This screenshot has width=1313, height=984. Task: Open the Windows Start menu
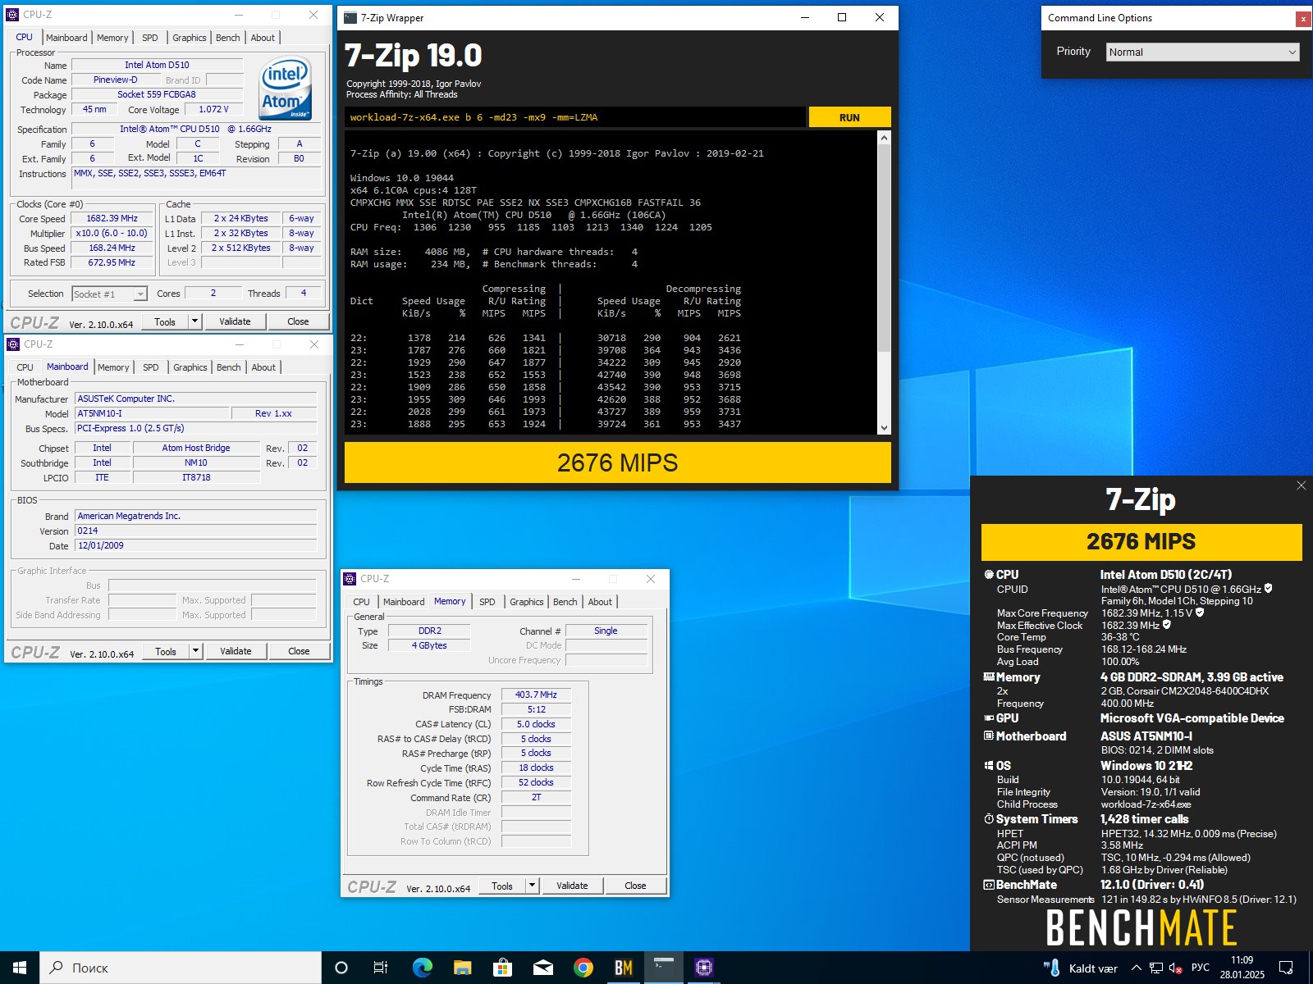(x=20, y=968)
